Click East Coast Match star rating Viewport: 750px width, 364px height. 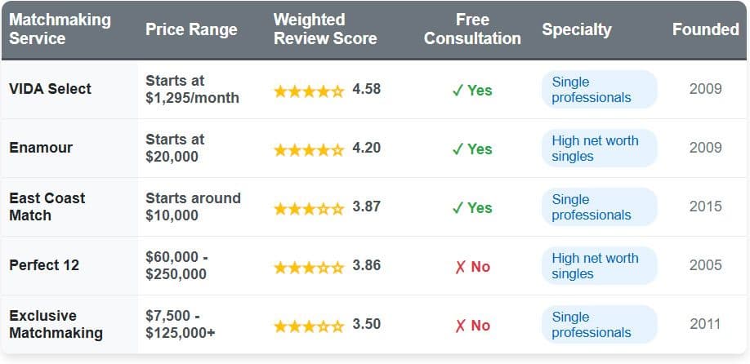(x=309, y=208)
